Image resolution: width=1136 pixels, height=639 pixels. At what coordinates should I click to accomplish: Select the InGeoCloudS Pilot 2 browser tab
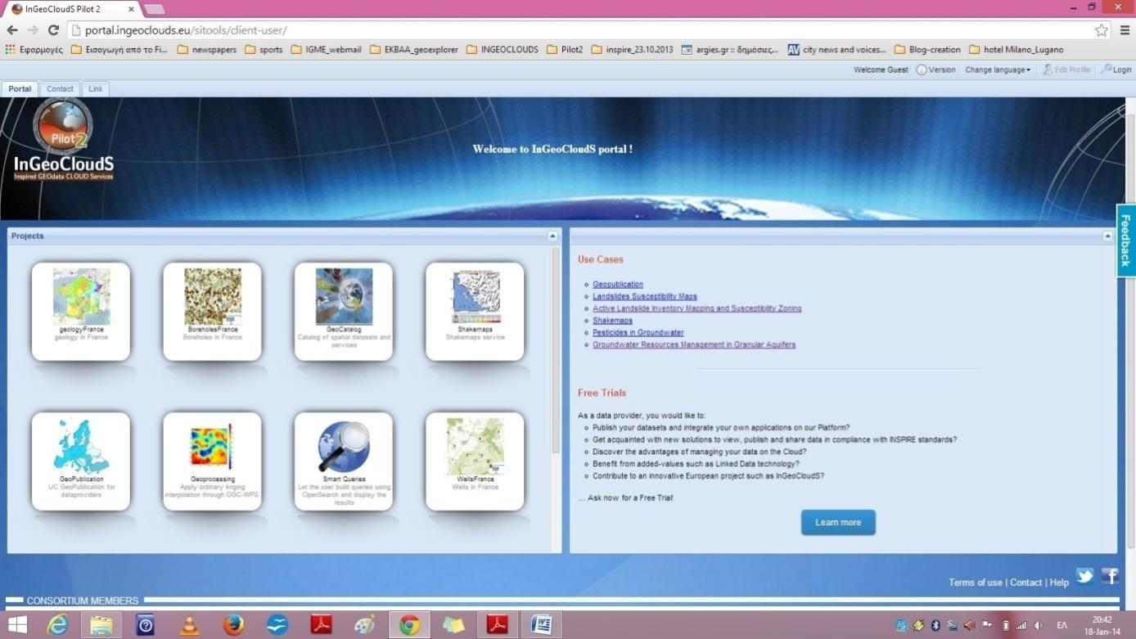pyautogui.click(x=72, y=9)
